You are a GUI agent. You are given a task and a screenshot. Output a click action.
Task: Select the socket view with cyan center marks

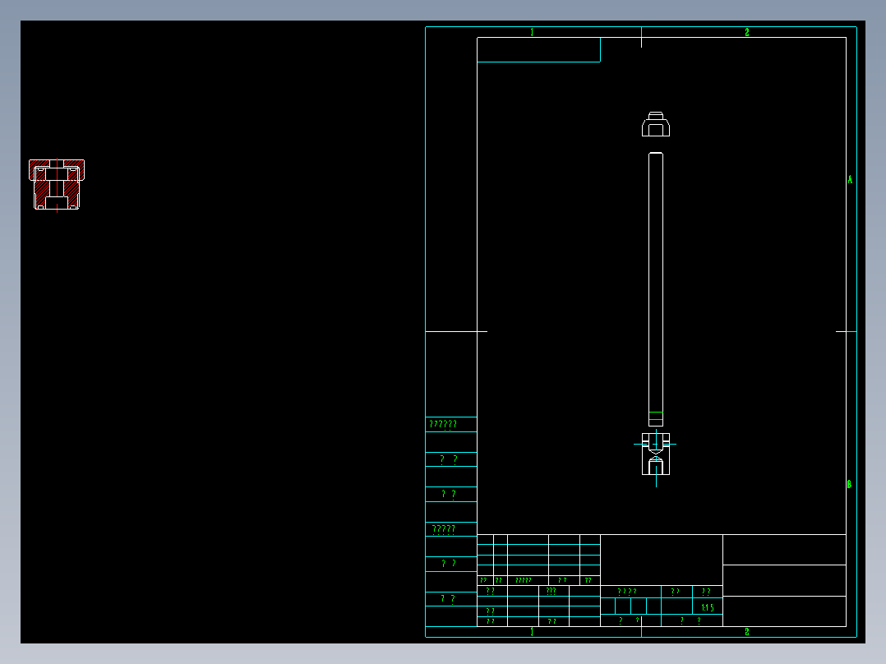656,457
